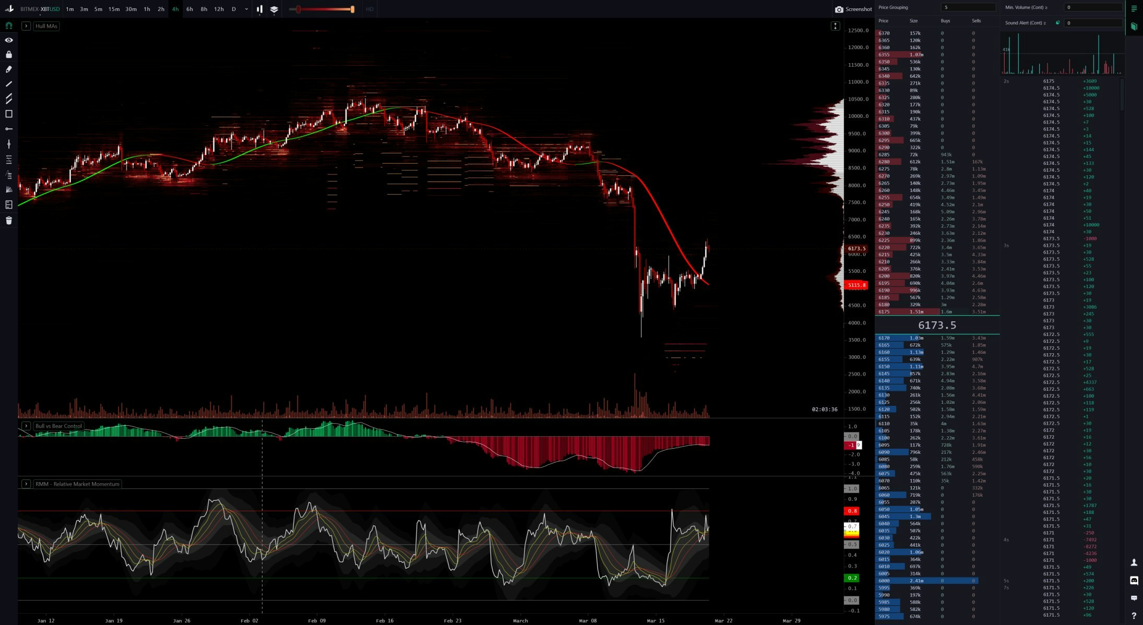Screen dimensions: 1143x625
Task: Lock all drawings using the lock icon
Action: pyautogui.click(x=8, y=55)
